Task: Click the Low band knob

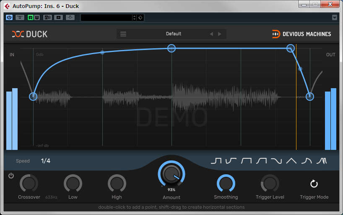Action: (73, 184)
